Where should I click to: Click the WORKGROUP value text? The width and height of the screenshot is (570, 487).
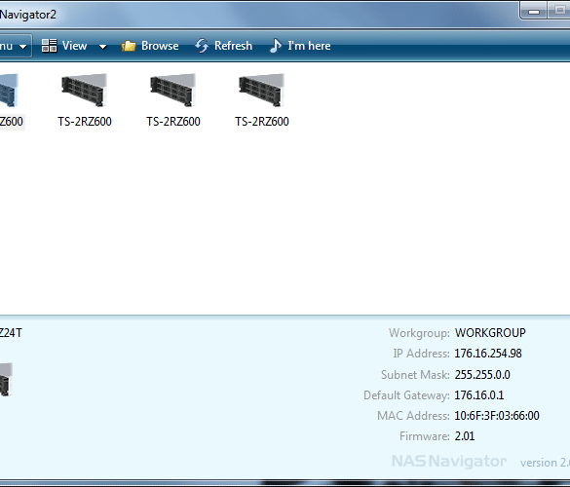[x=490, y=333]
